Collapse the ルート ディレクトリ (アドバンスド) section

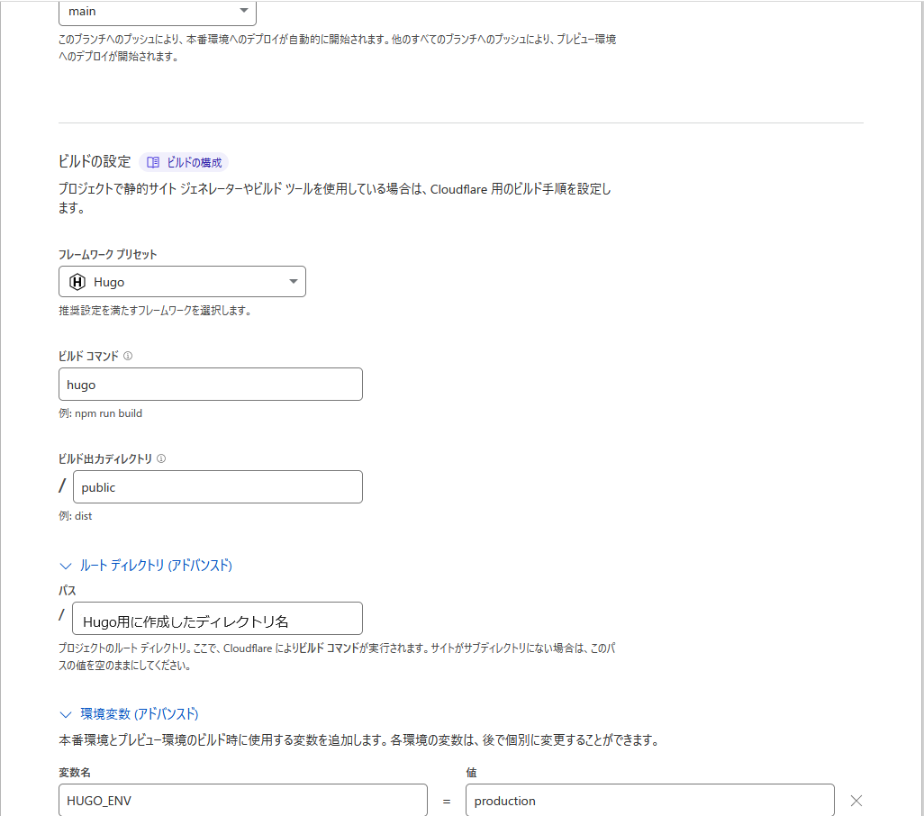tap(157, 566)
